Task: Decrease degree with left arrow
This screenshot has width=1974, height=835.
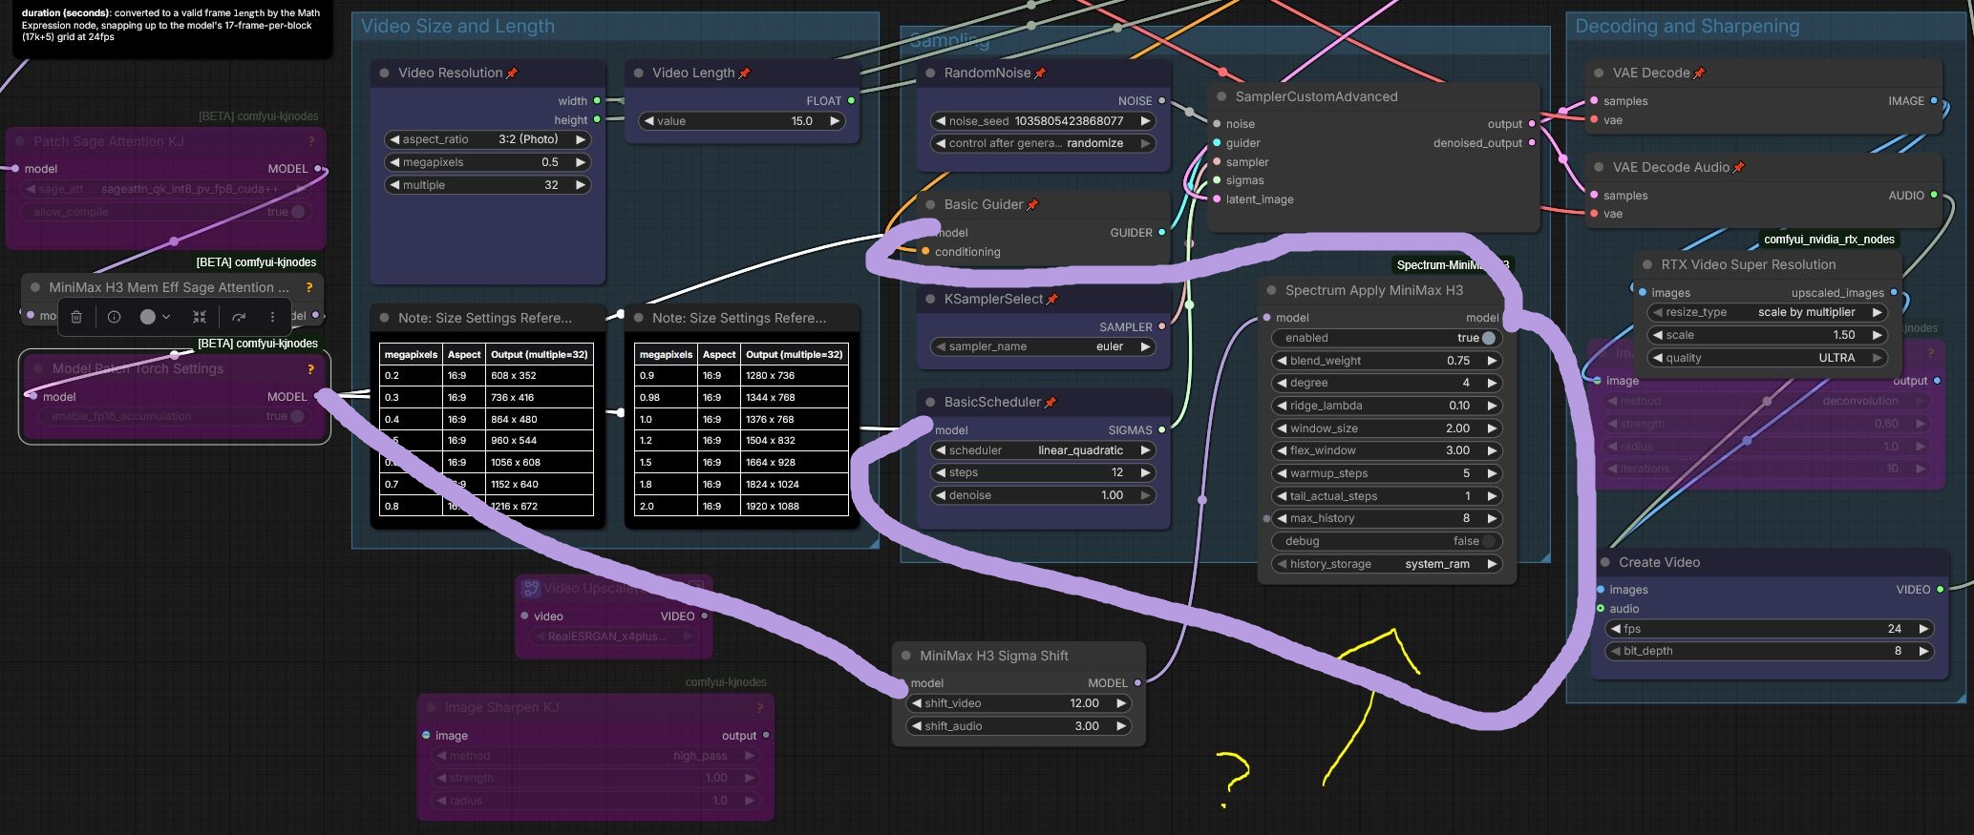Action: [x=1282, y=383]
